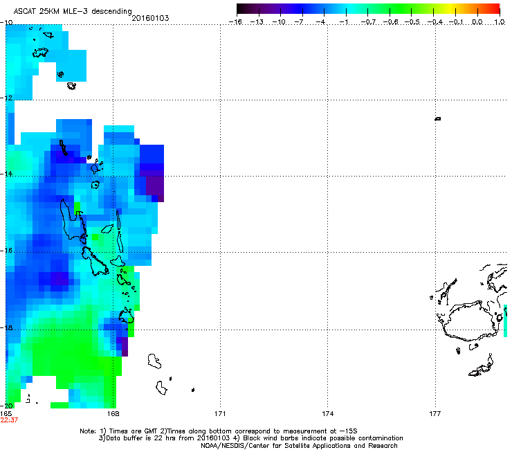Click the longitude label 177
This screenshot has height=450, width=512.
click(435, 414)
